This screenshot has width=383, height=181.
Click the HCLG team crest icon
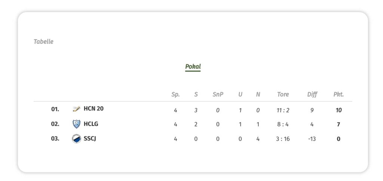pyautogui.click(x=76, y=124)
